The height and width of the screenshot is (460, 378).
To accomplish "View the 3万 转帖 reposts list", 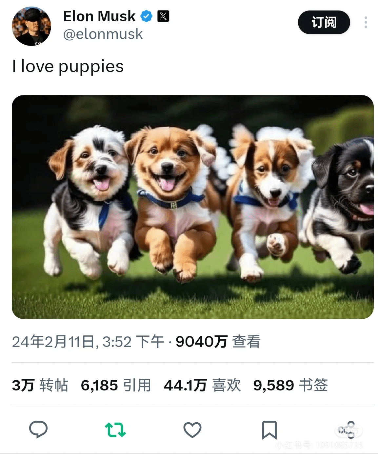I will pyautogui.click(x=40, y=385).
